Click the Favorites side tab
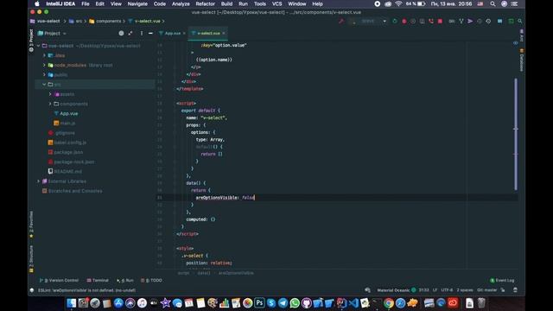Image resolution: width=553 pixels, height=311 pixels. coord(31,225)
